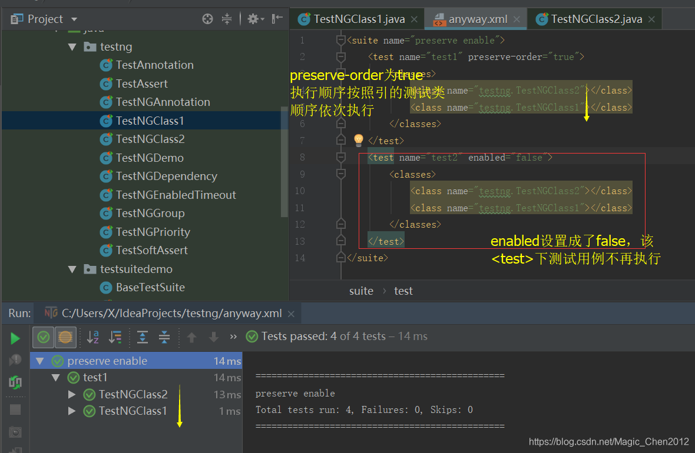Fold the test2 tag at line 8
This screenshot has width=695, height=453.
[x=340, y=158]
